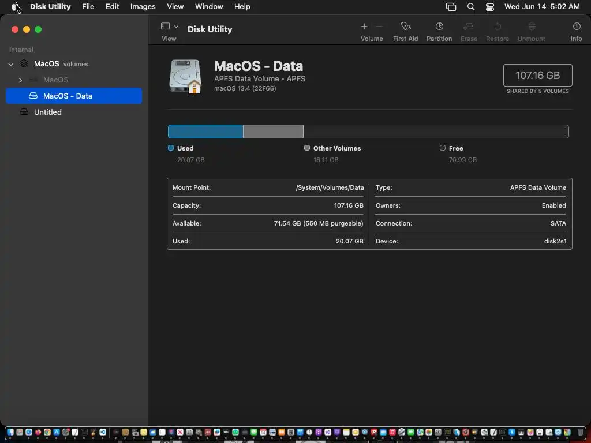Click the hard drive home volume image

185,76
